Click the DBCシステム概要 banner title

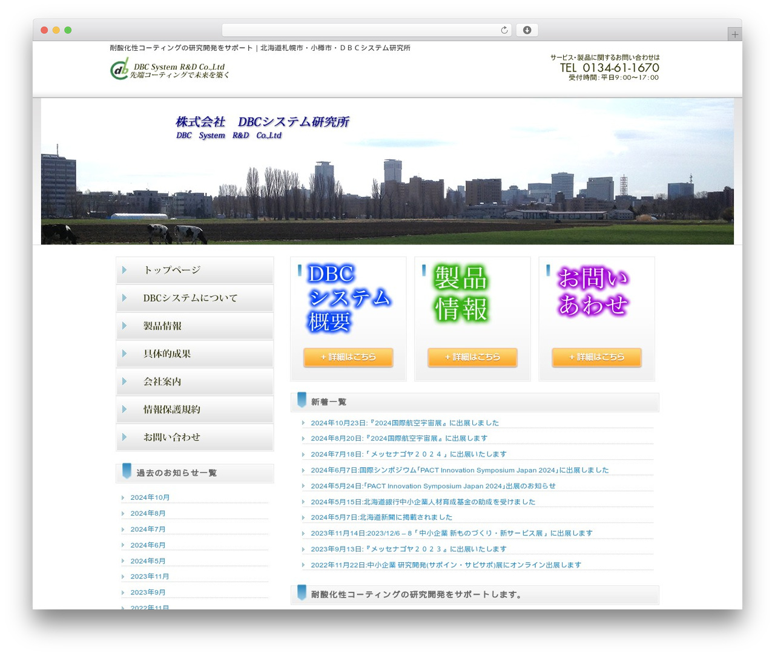pos(349,298)
